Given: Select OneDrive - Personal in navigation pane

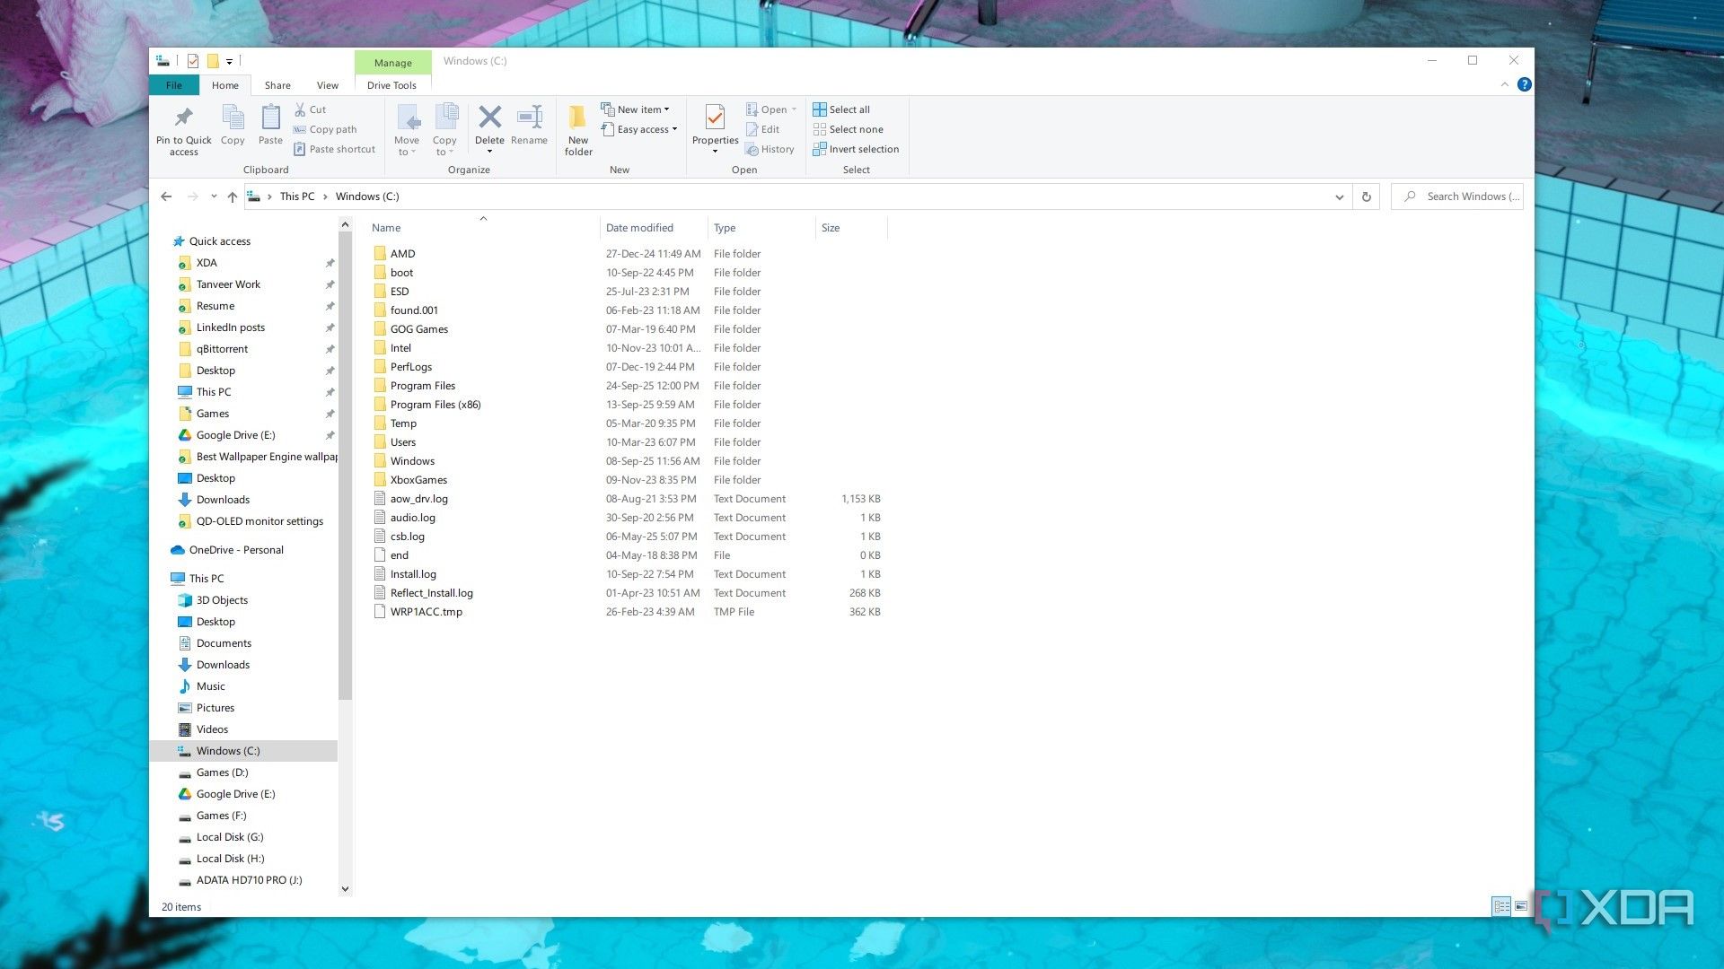Looking at the screenshot, I should tap(236, 550).
